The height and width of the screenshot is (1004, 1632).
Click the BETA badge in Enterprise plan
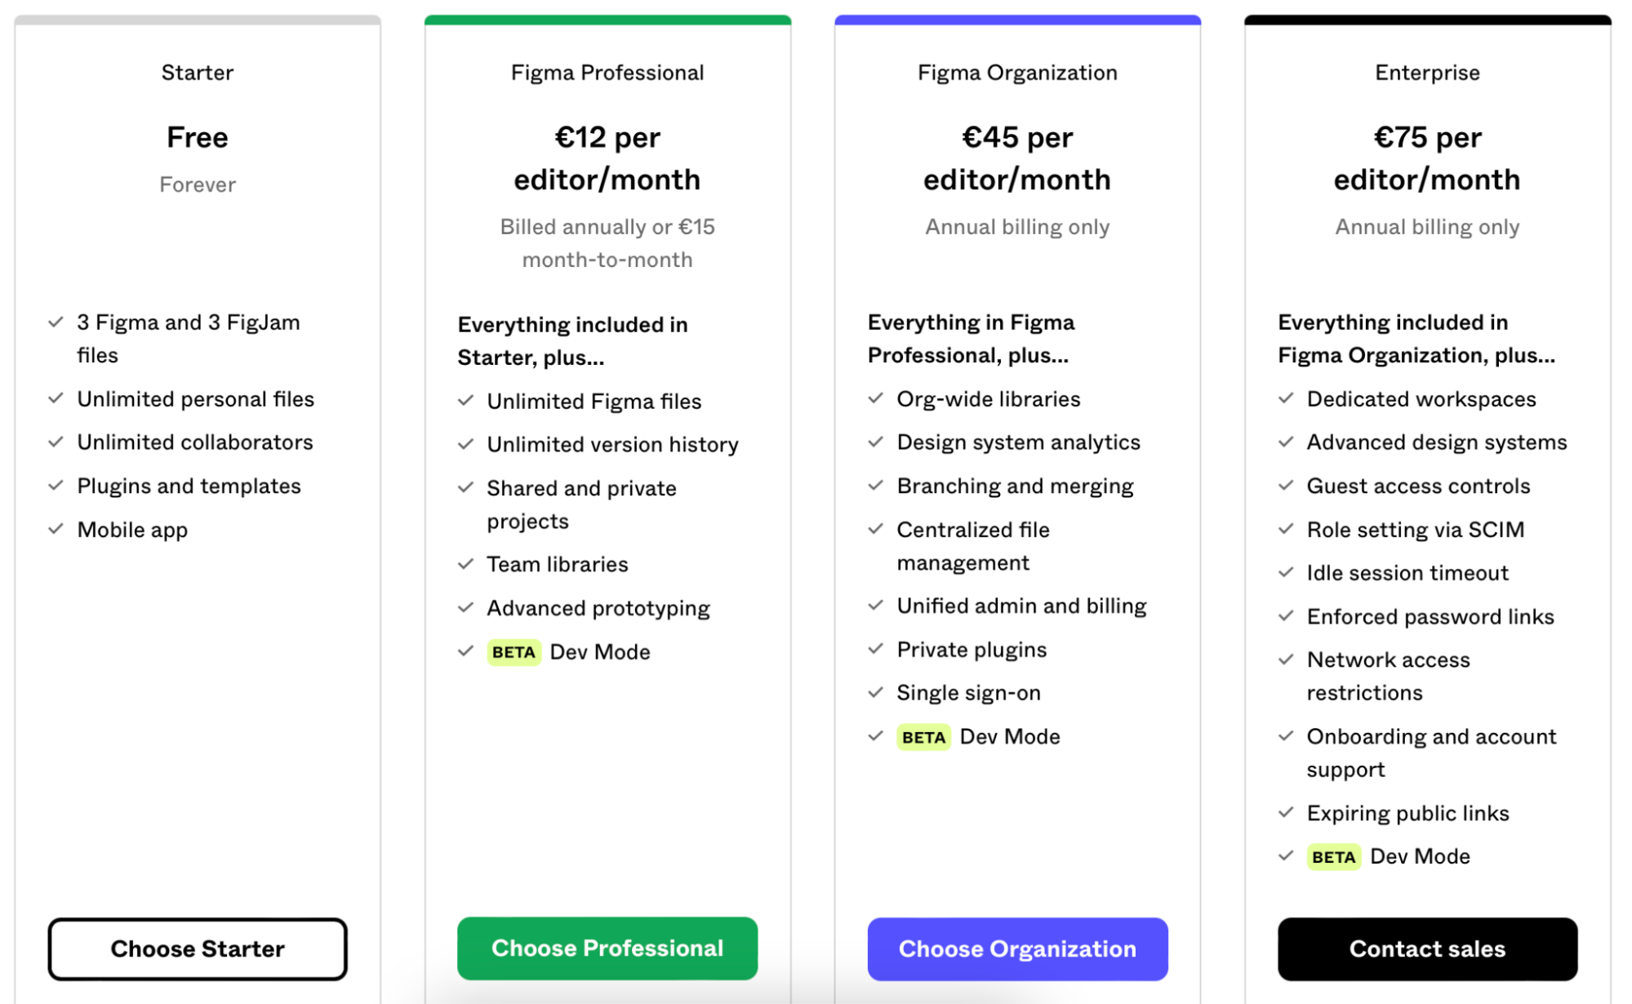click(x=1333, y=857)
